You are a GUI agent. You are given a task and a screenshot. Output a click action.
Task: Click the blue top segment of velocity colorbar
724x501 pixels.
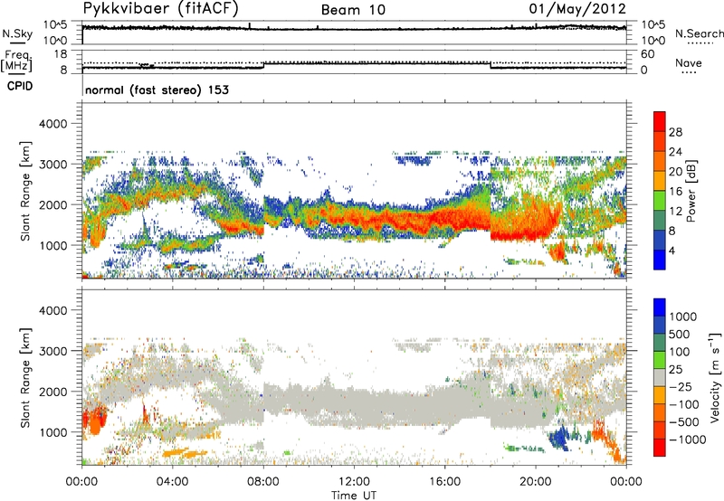pos(660,307)
